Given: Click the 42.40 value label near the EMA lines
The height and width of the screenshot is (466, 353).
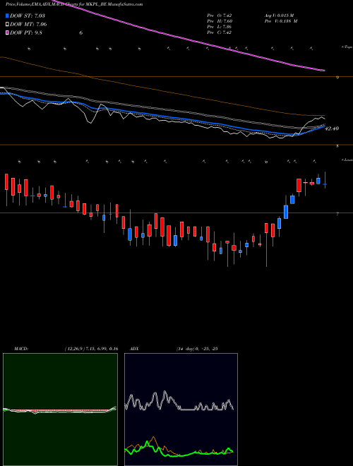Looking at the screenshot, I should pyautogui.click(x=332, y=129).
